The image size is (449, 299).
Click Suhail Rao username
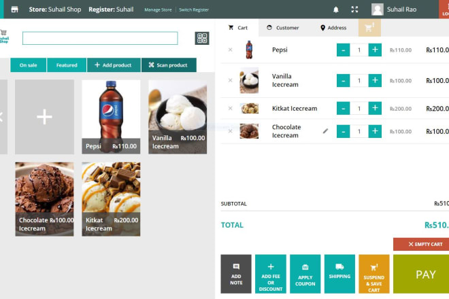[401, 10]
